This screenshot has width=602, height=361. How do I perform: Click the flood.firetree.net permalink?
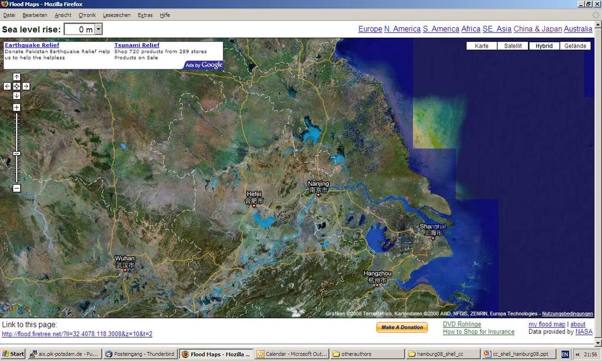coord(77,334)
